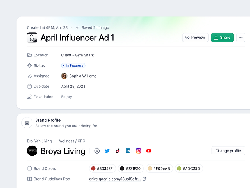Click the empty Description field
Screen dimensions: 250x188
point(68,97)
